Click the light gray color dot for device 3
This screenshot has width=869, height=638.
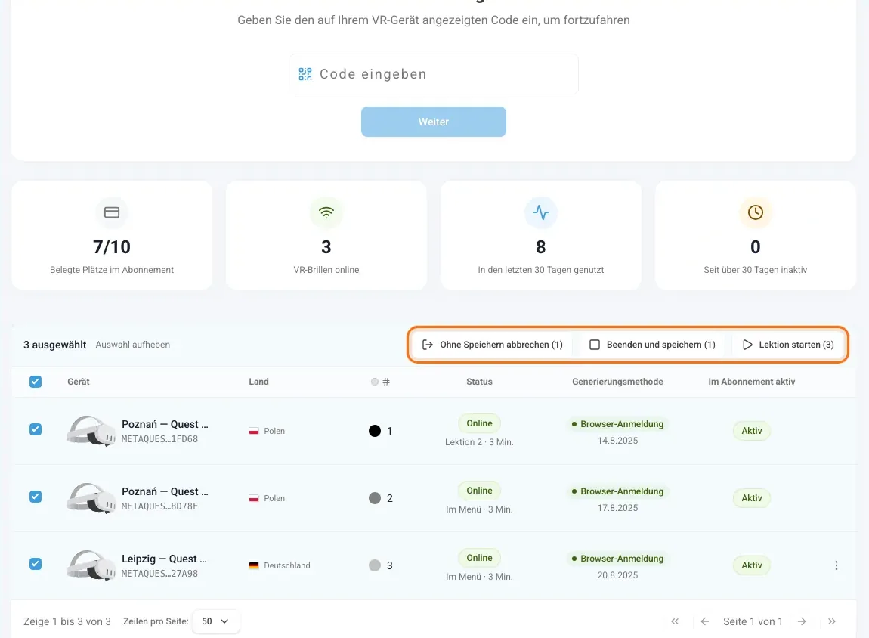click(375, 565)
